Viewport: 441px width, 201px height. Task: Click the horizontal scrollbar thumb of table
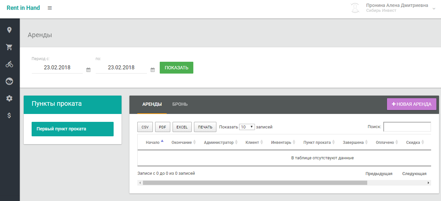[255, 183]
